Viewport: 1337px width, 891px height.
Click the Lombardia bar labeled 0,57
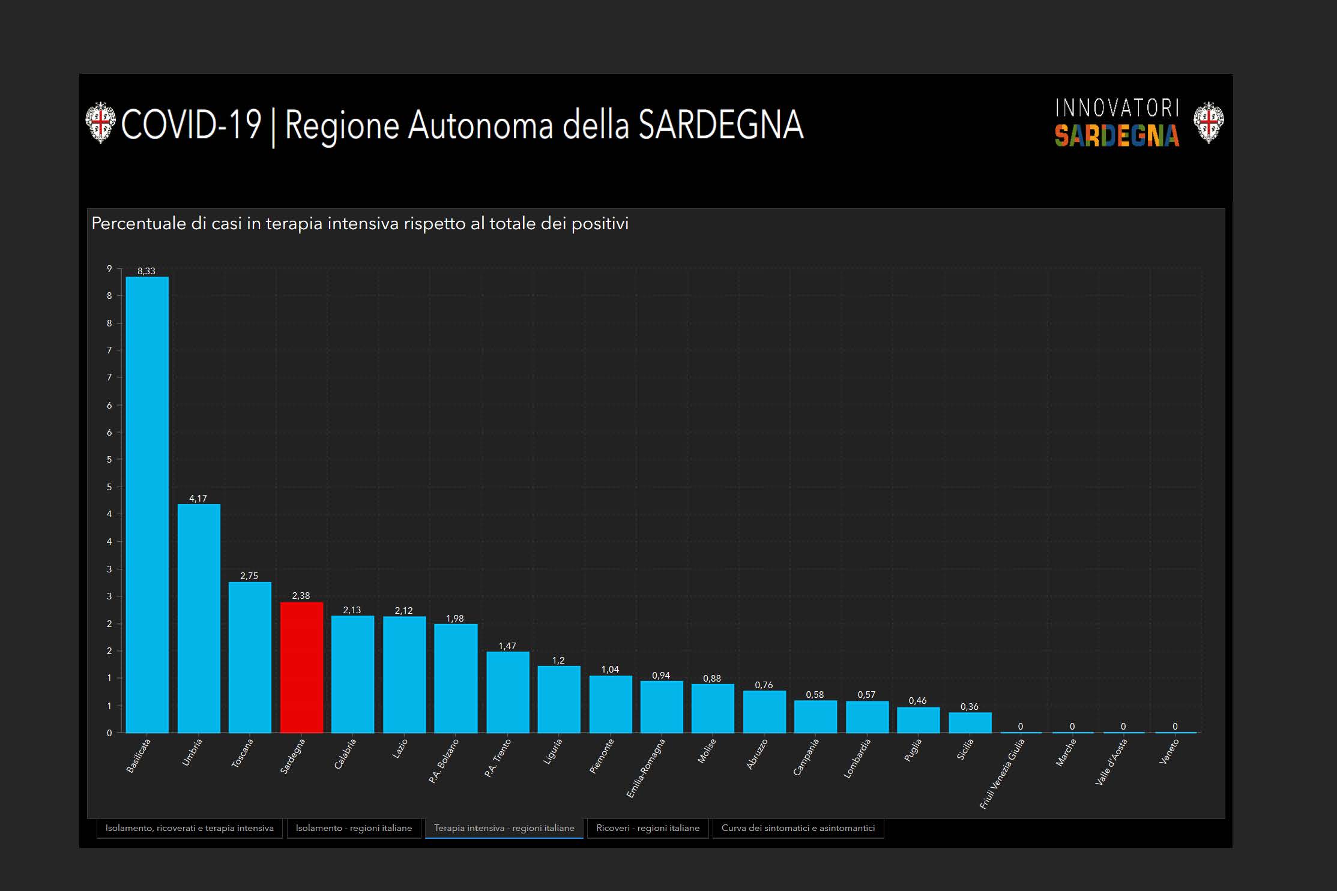tap(867, 716)
